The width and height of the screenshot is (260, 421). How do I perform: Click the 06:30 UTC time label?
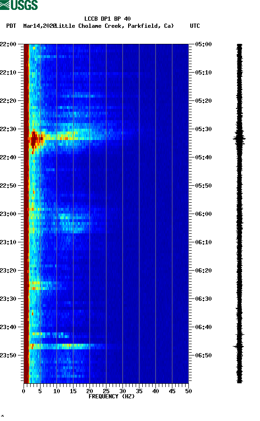click(x=203, y=299)
